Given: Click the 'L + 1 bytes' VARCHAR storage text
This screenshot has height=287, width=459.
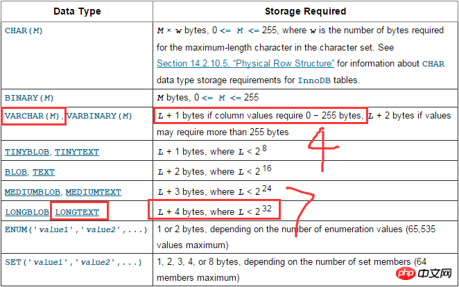Looking at the screenshot, I should [260, 115].
